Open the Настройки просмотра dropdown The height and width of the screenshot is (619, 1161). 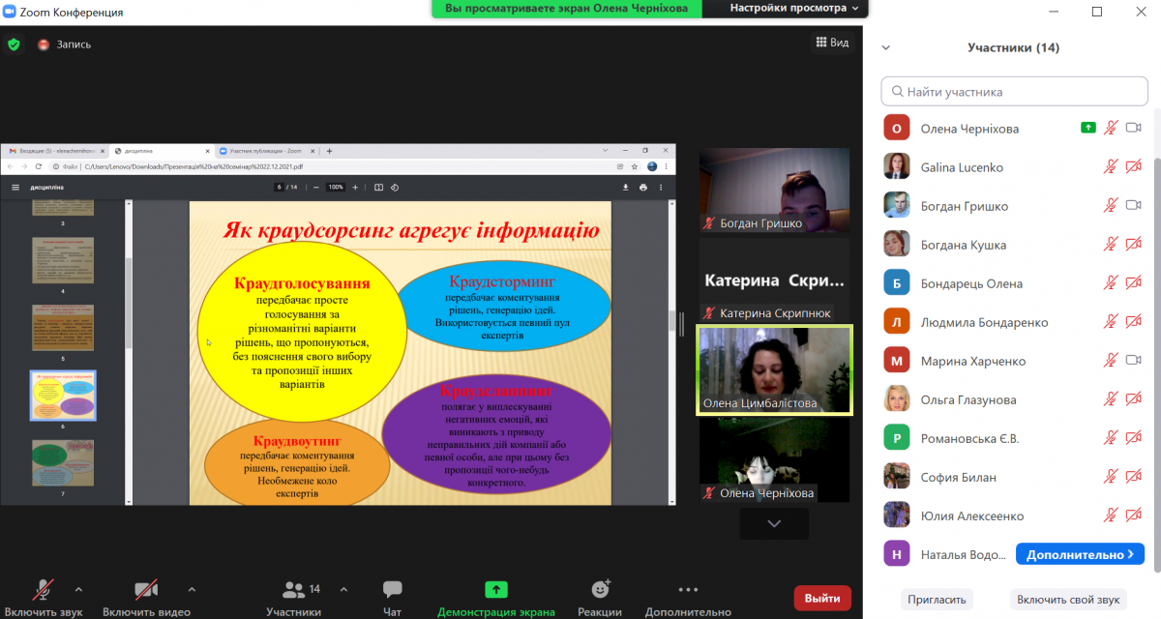(793, 8)
